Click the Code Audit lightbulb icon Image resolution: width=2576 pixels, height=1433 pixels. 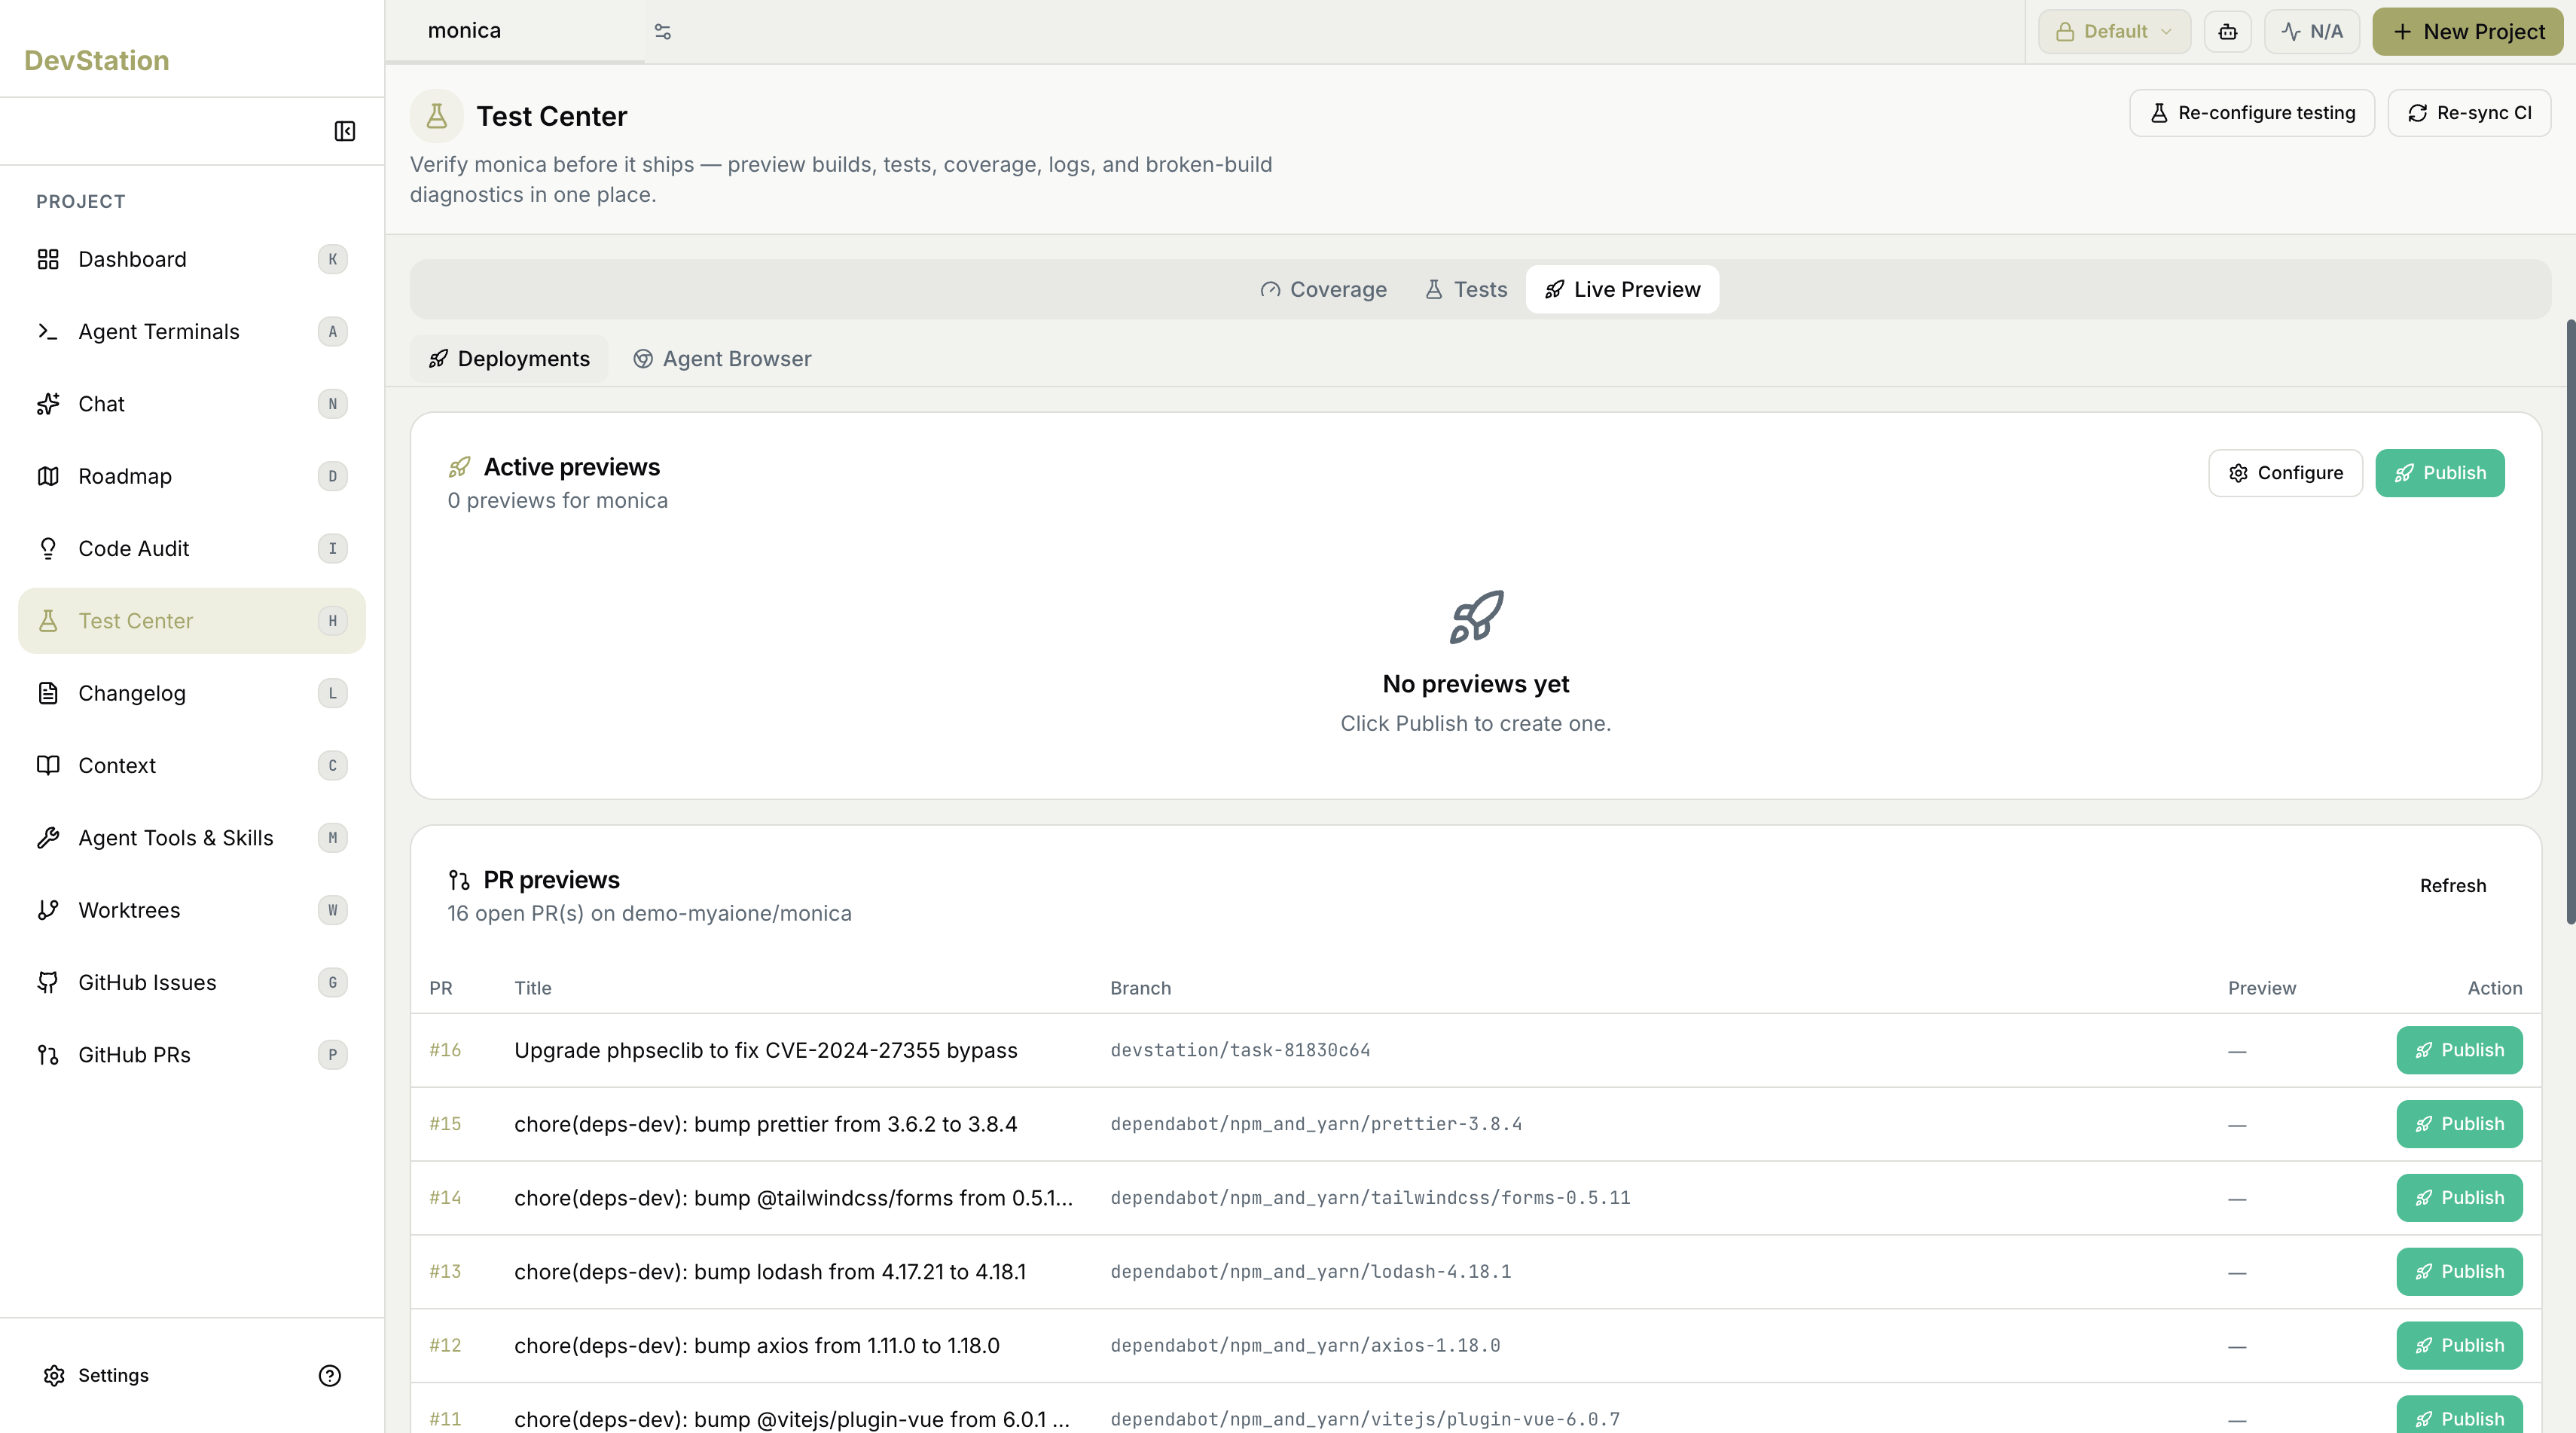tap(48, 549)
